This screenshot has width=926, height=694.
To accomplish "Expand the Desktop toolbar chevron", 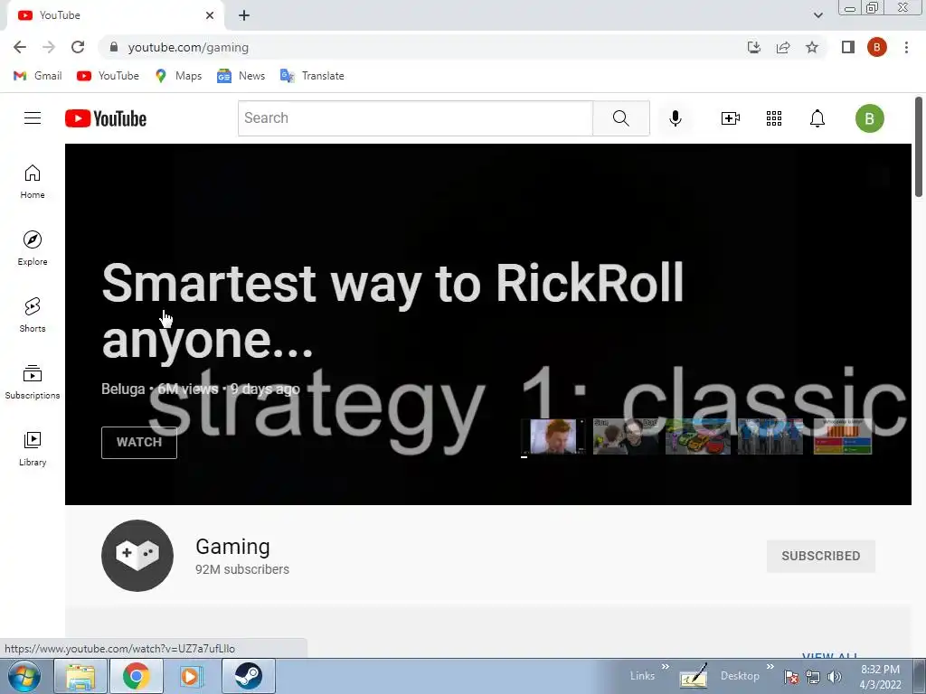I will (x=770, y=667).
